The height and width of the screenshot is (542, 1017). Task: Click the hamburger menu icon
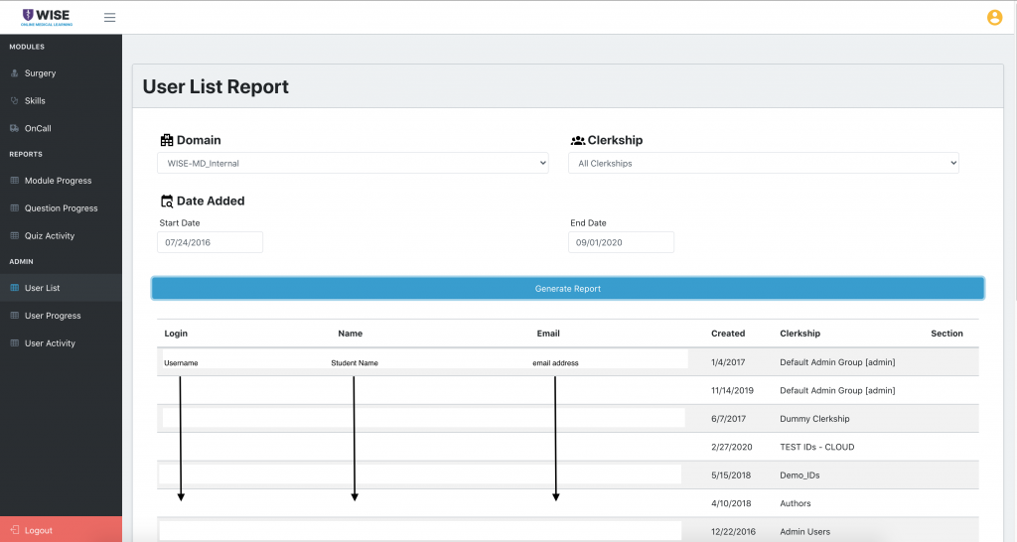coord(109,17)
